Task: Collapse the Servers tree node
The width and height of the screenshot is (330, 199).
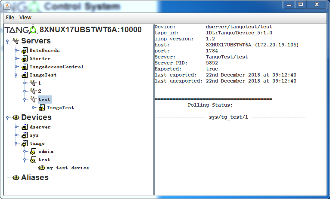Action: point(8,41)
